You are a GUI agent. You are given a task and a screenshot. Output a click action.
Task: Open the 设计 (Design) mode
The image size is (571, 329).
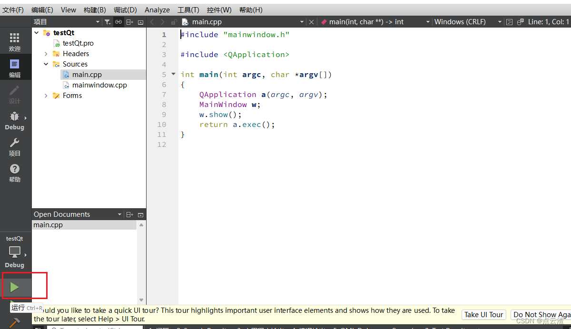15,94
